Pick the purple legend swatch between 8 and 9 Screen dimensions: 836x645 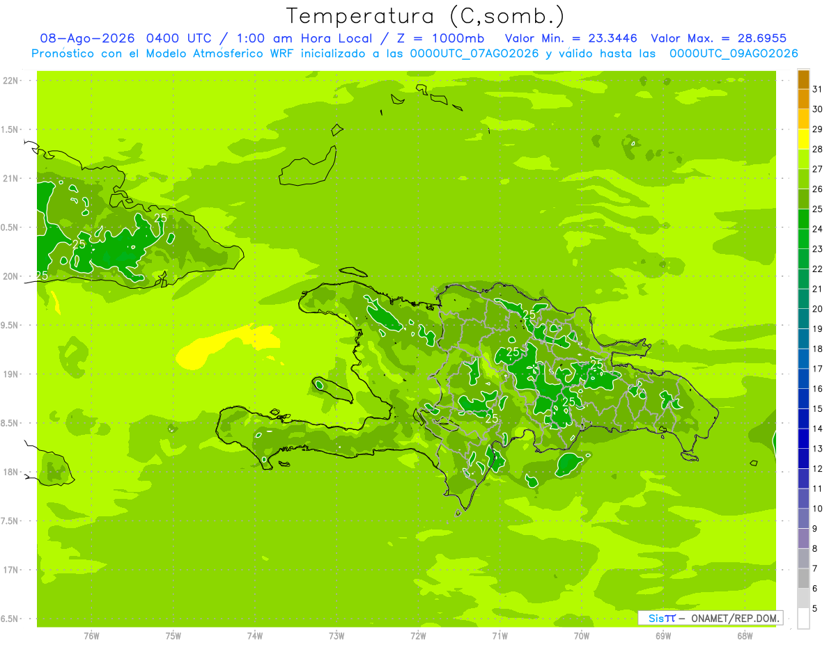coord(803,539)
